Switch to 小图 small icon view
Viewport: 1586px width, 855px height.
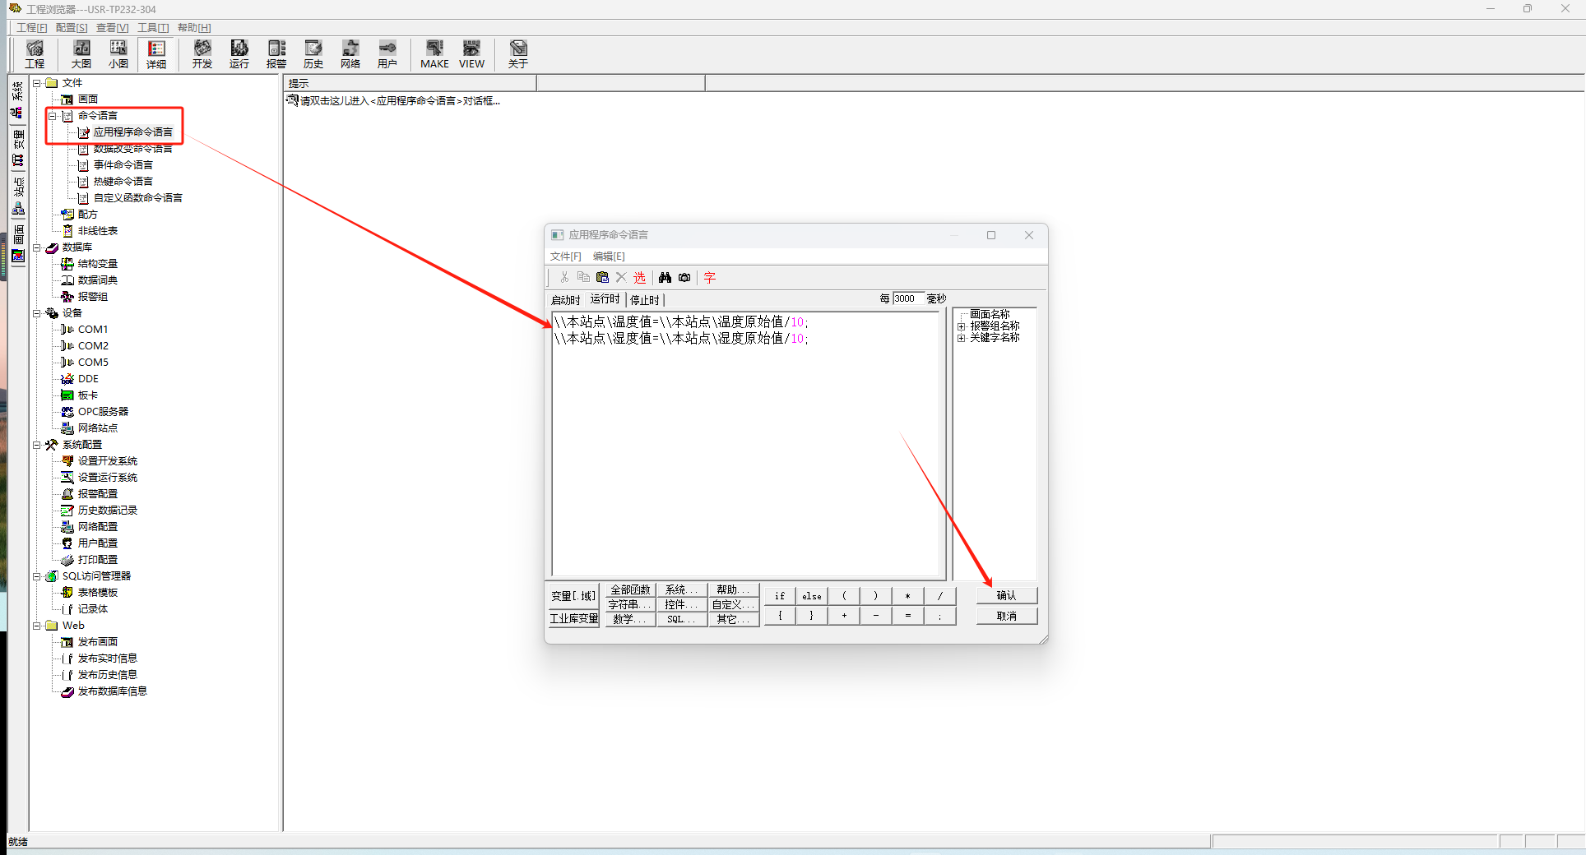tap(118, 54)
